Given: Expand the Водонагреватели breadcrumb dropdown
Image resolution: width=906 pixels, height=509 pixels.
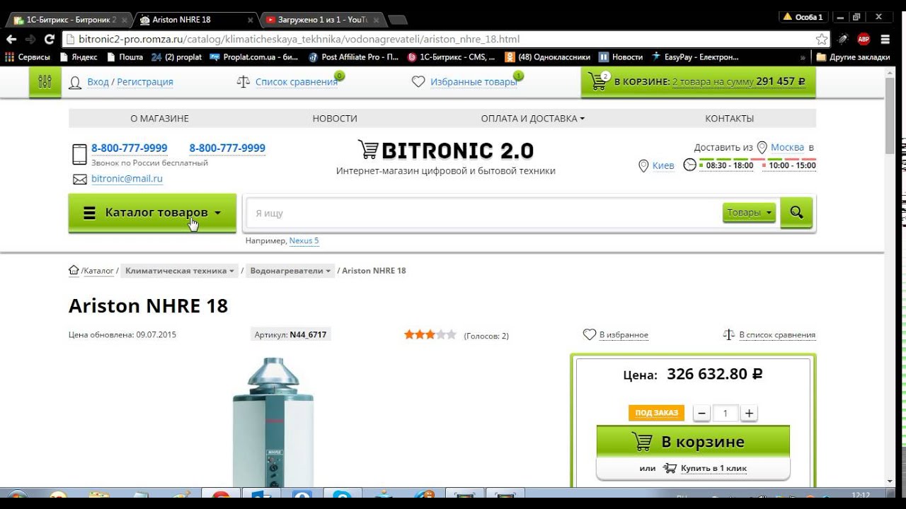Looking at the screenshot, I should [291, 270].
